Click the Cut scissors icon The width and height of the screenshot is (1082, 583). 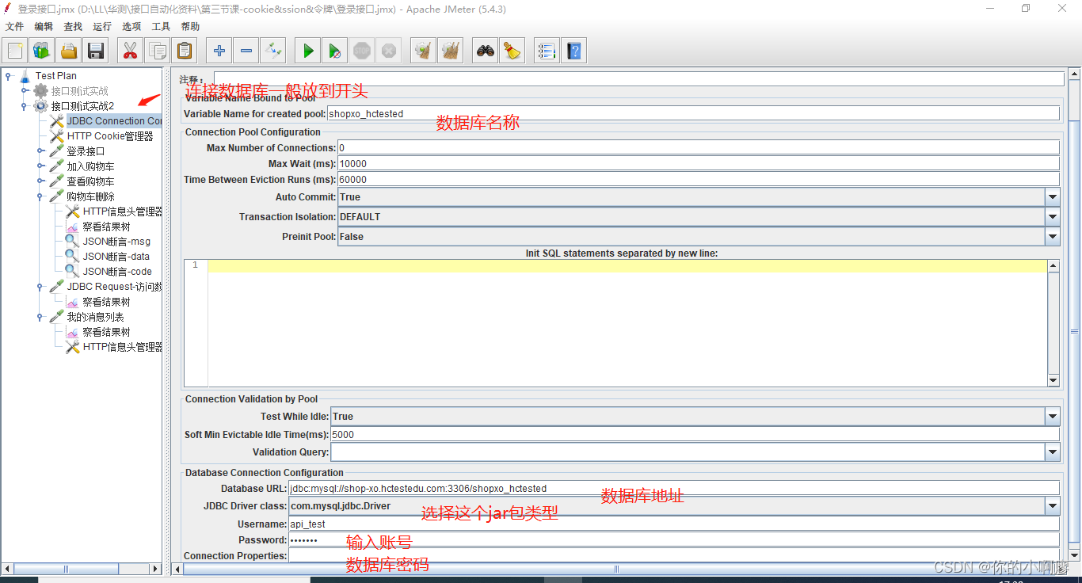[x=131, y=51]
